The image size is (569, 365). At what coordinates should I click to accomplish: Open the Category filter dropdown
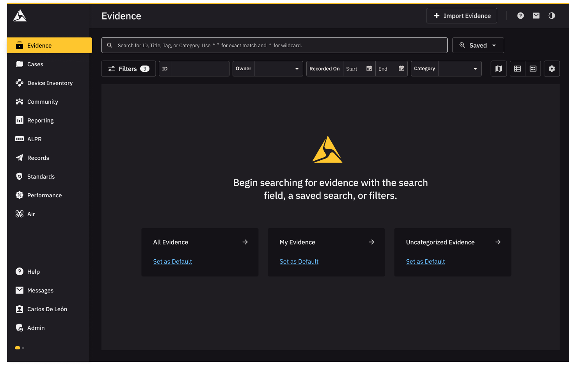(475, 68)
